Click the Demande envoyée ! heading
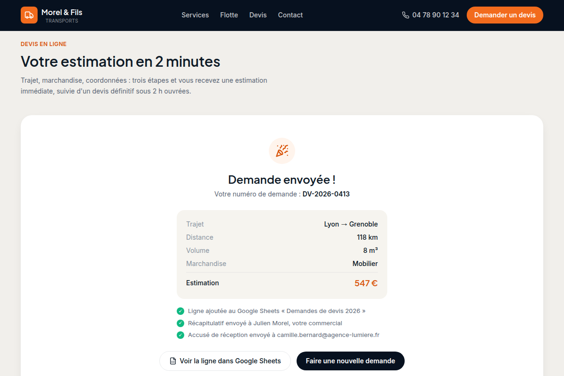 282,180
